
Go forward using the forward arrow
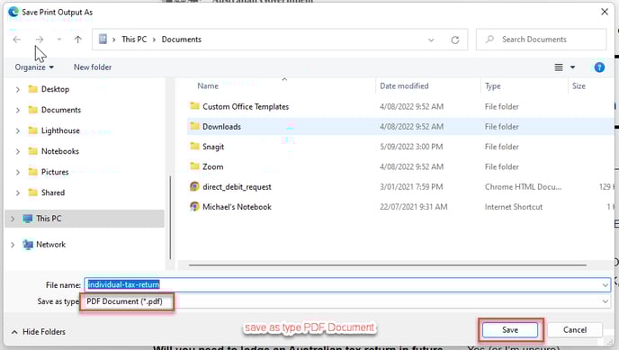pos(40,40)
